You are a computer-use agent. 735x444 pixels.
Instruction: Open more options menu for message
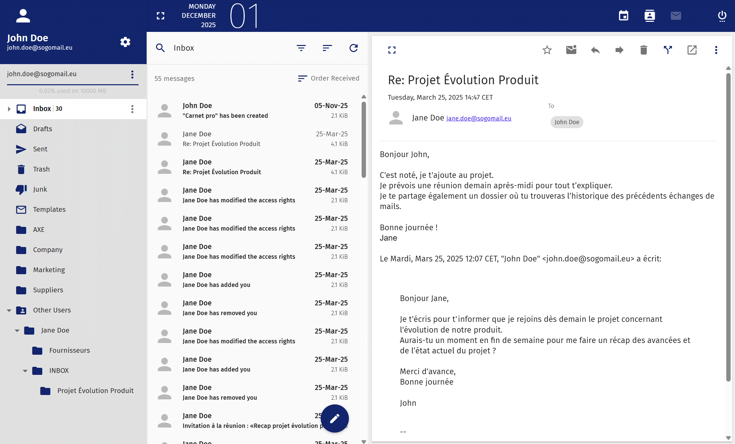(716, 50)
